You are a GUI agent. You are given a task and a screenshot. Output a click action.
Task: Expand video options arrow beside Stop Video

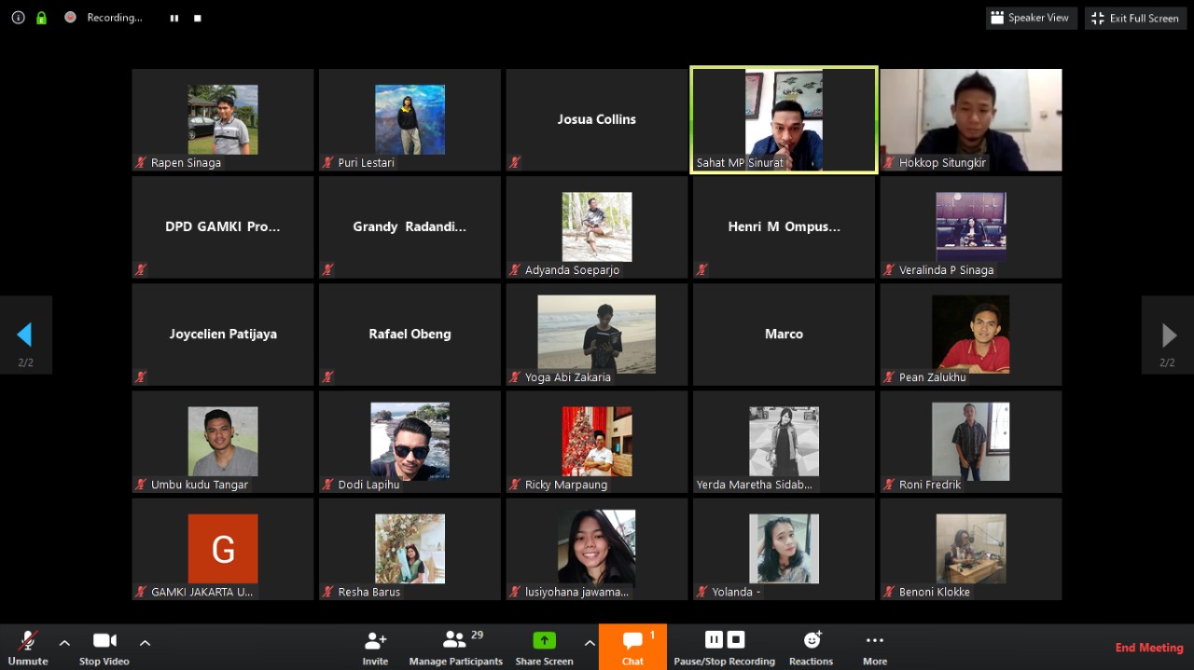coord(145,642)
